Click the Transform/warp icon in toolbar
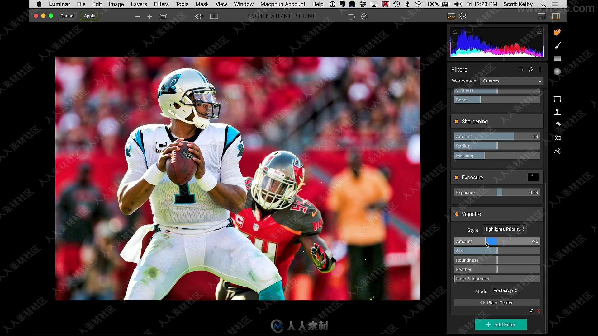Image resolution: width=598 pixels, height=336 pixels. pos(557,98)
